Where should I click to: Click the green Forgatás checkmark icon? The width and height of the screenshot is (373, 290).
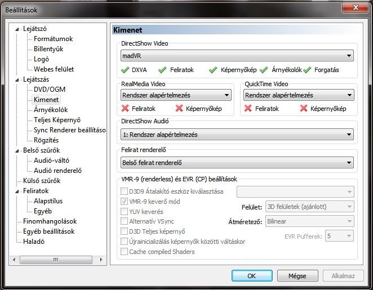[307, 70]
